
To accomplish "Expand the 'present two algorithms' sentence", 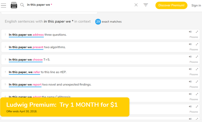I will pyautogui.click(x=197, y=44).
